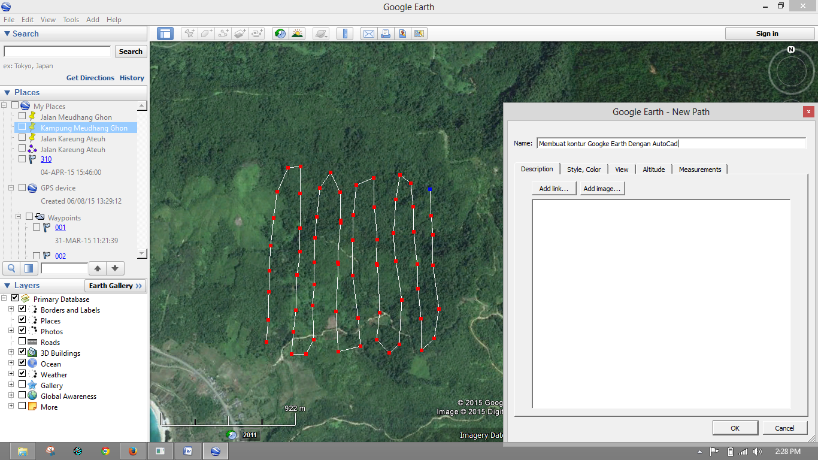The width and height of the screenshot is (818, 460).
Task: Click View in Google Maps toolbar icon
Action: coord(419,34)
